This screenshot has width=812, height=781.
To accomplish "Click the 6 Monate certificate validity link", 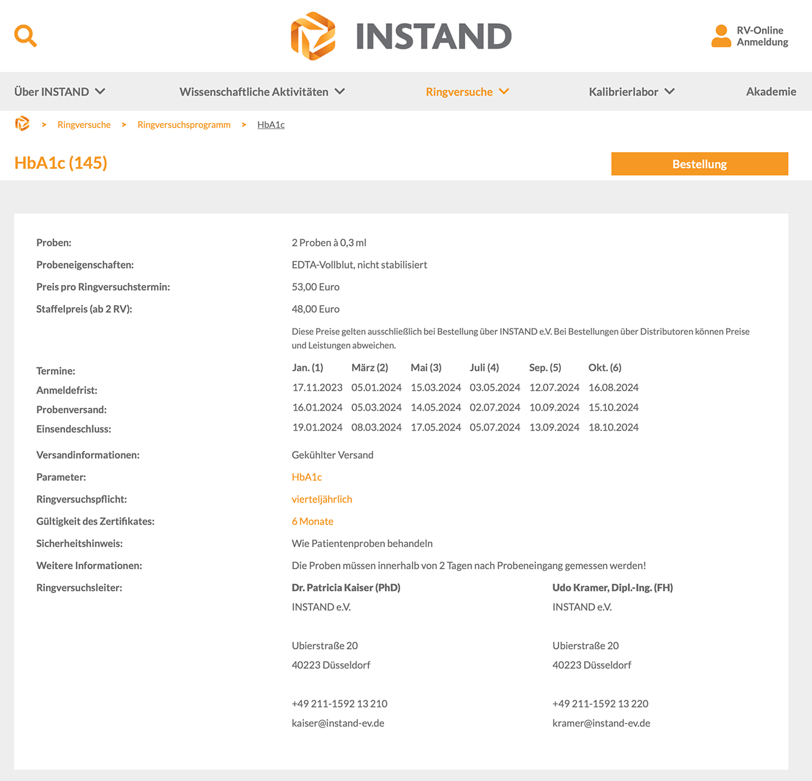I will [x=313, y=521].
